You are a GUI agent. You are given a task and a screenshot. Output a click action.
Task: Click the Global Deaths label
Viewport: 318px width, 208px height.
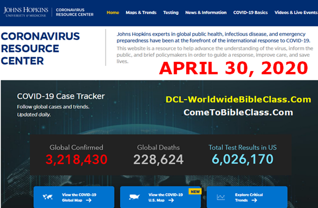[x=158, y=148]
